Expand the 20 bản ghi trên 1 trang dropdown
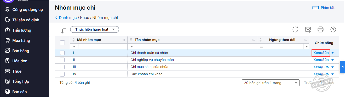The width and height of the screenshot is (345, 97). 271,83
